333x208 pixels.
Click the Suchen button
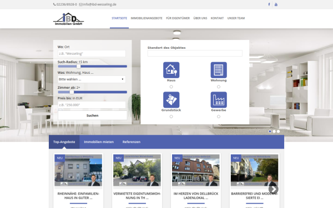(x=92, y=115)
